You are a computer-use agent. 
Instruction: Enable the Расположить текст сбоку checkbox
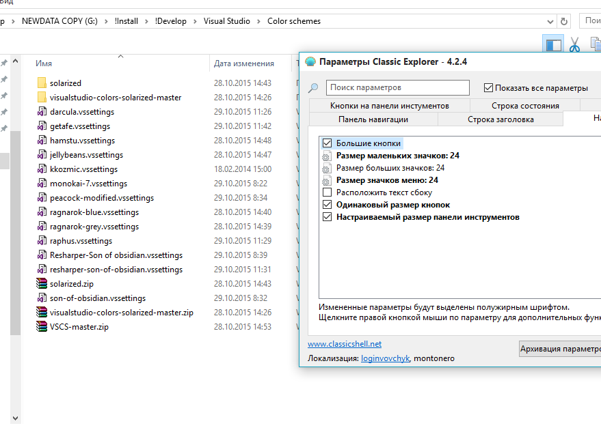pos(327,192)
